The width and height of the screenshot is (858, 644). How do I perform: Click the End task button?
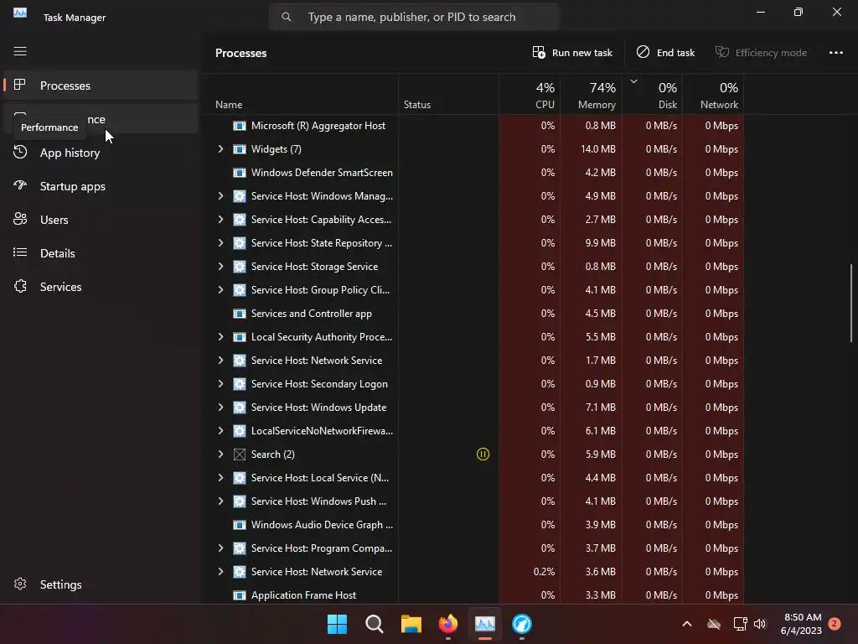(665, 53)
